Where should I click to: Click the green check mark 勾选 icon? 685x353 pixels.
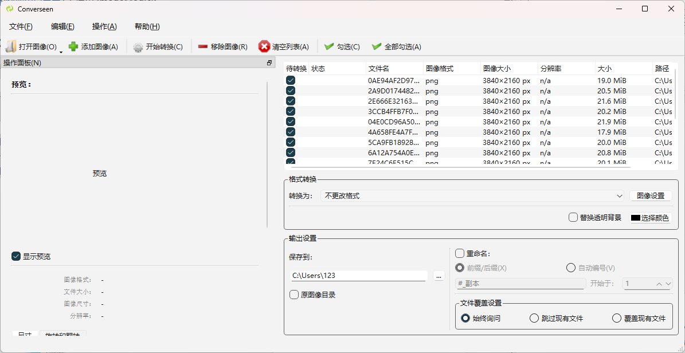329,47
